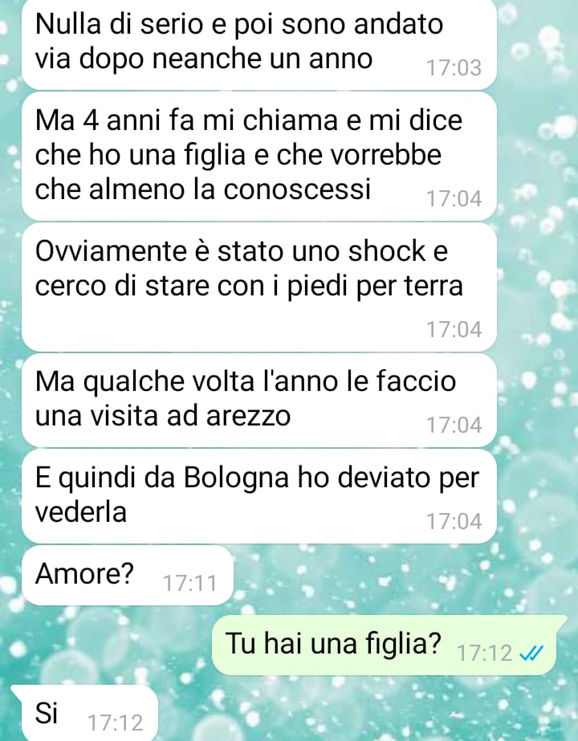This screenshot has width=578, height=741.
Task: Tap the 'Ma qualche volta l'anno' message
Action: (x=259, y=401)
